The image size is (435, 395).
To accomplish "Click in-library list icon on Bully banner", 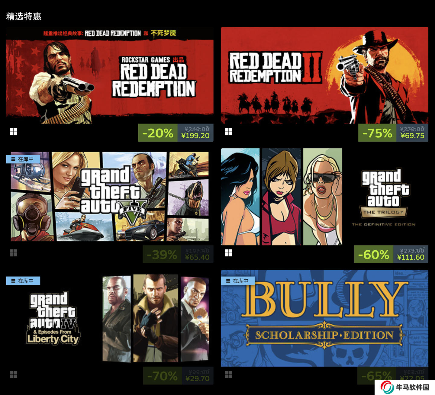I will point(228,281).
